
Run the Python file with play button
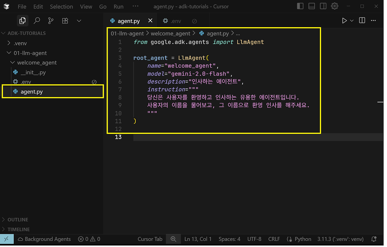coord(344,21)
